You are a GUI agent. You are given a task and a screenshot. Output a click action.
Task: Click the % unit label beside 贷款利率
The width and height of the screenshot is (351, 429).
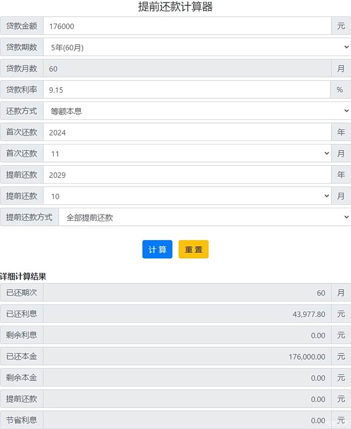[x=340, y=90]
